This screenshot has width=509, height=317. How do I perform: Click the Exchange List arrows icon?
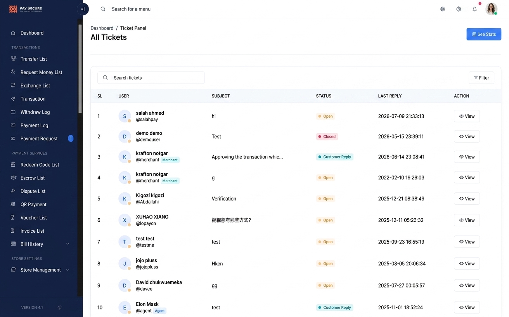coord(13,85)
